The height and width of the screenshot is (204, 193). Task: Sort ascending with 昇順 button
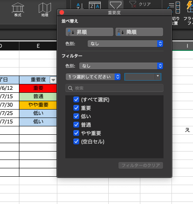(89, 32)
